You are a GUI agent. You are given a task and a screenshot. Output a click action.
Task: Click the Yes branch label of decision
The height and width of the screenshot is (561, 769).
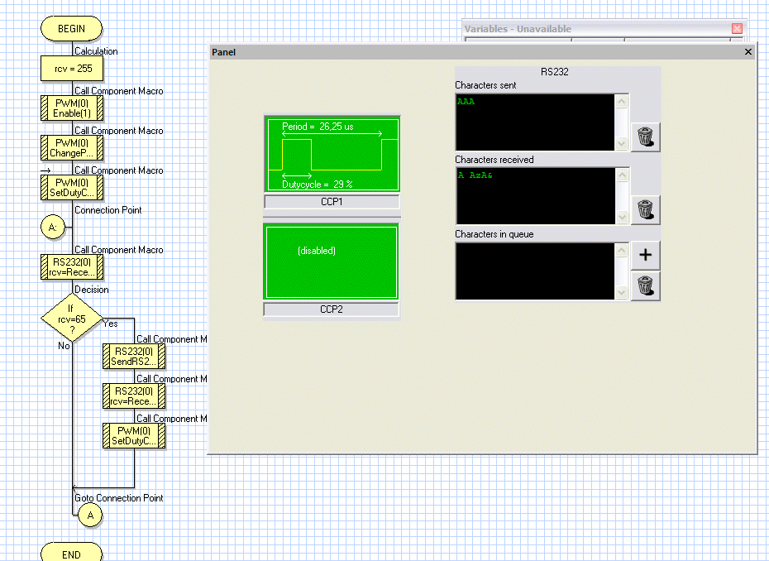click(110, 324)
